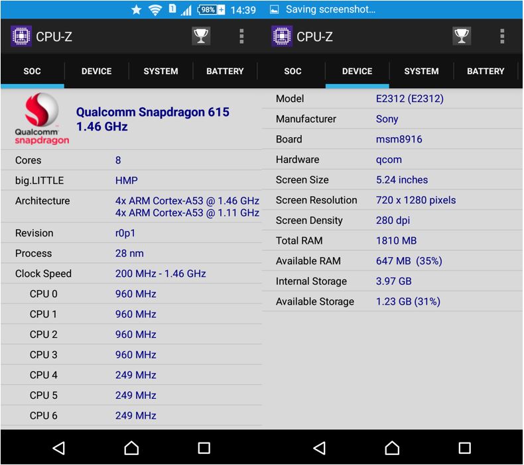Tap the 'CPU 0' row label
Viewport: 524px width, 465px height.
tap(43, 294)
